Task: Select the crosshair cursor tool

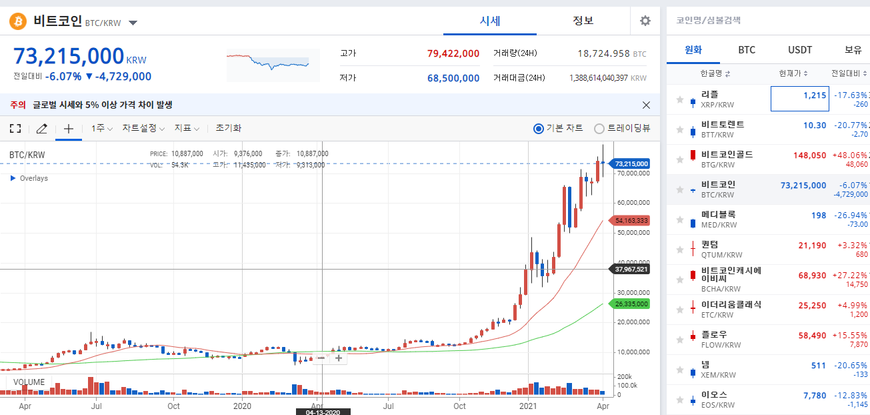Action: (68, 128)
